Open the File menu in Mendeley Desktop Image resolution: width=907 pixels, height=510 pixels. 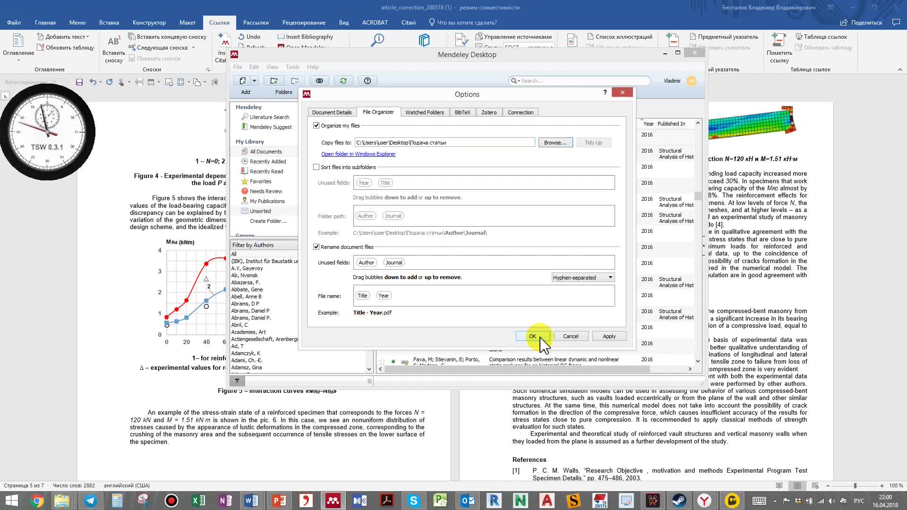coord(238,67)
